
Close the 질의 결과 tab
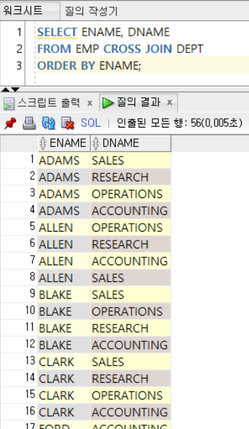click(170, 102)
